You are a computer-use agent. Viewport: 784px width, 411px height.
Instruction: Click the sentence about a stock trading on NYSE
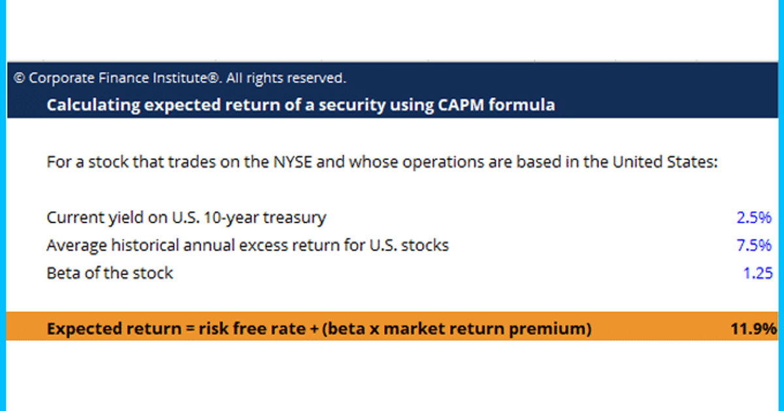(382, 162)
